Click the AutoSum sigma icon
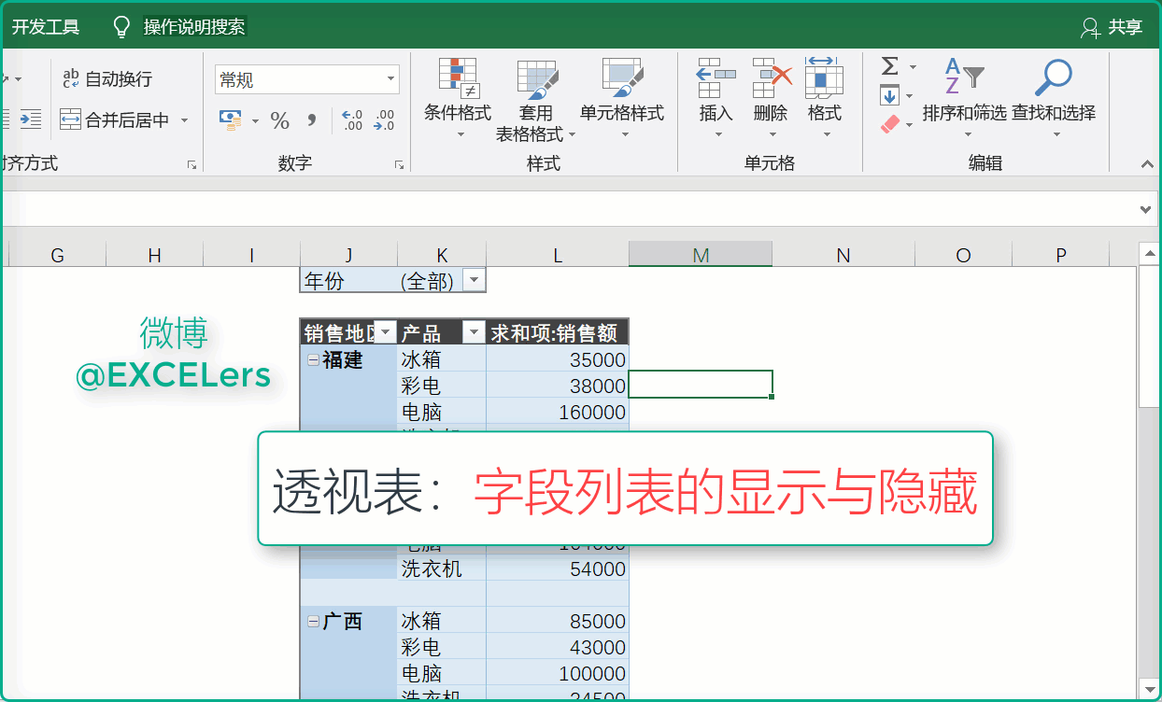1162x702 pixels. tap(889, 66)
